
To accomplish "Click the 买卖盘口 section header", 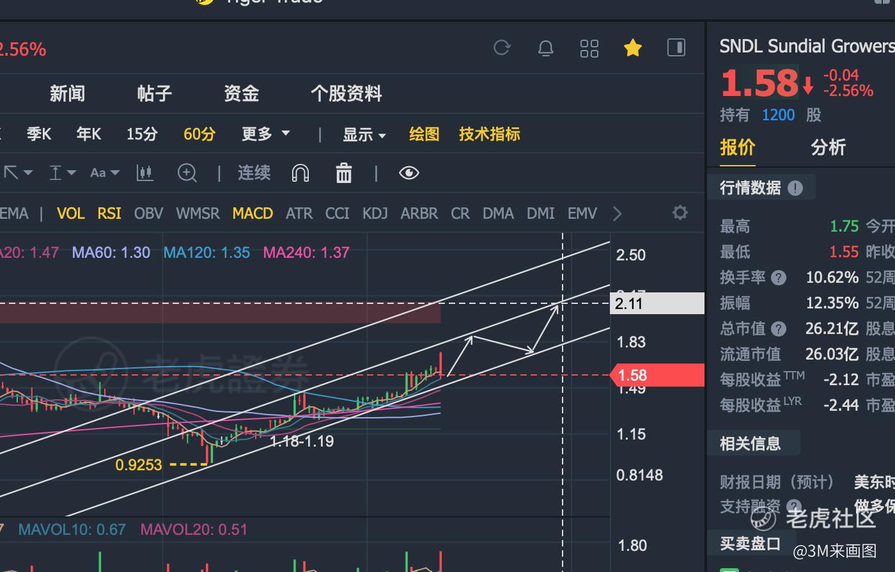I will [751, 543].
